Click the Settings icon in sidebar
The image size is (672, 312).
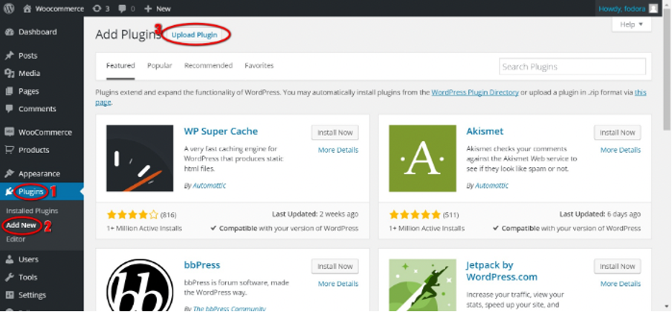pyautogui.click(x=10, y=295)
